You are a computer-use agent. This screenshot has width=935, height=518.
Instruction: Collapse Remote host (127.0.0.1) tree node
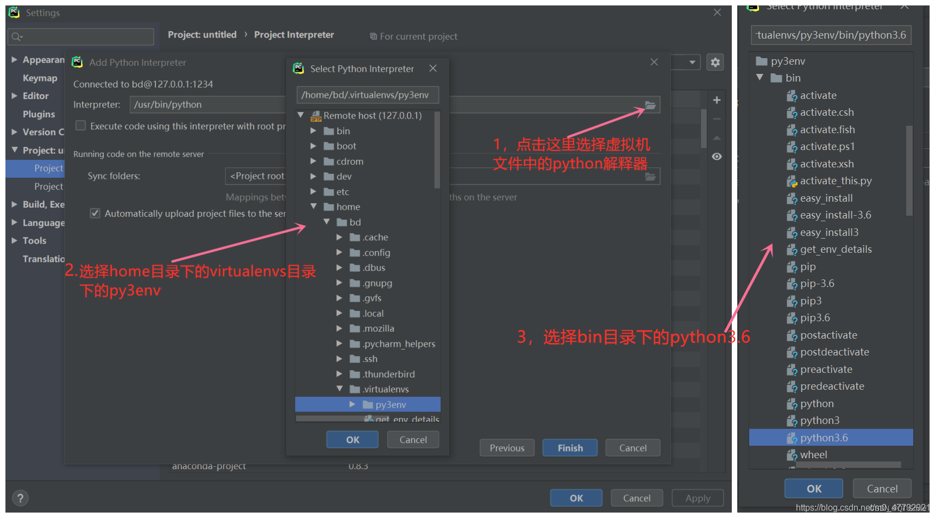pyautogui.click(x=300, y=115)
